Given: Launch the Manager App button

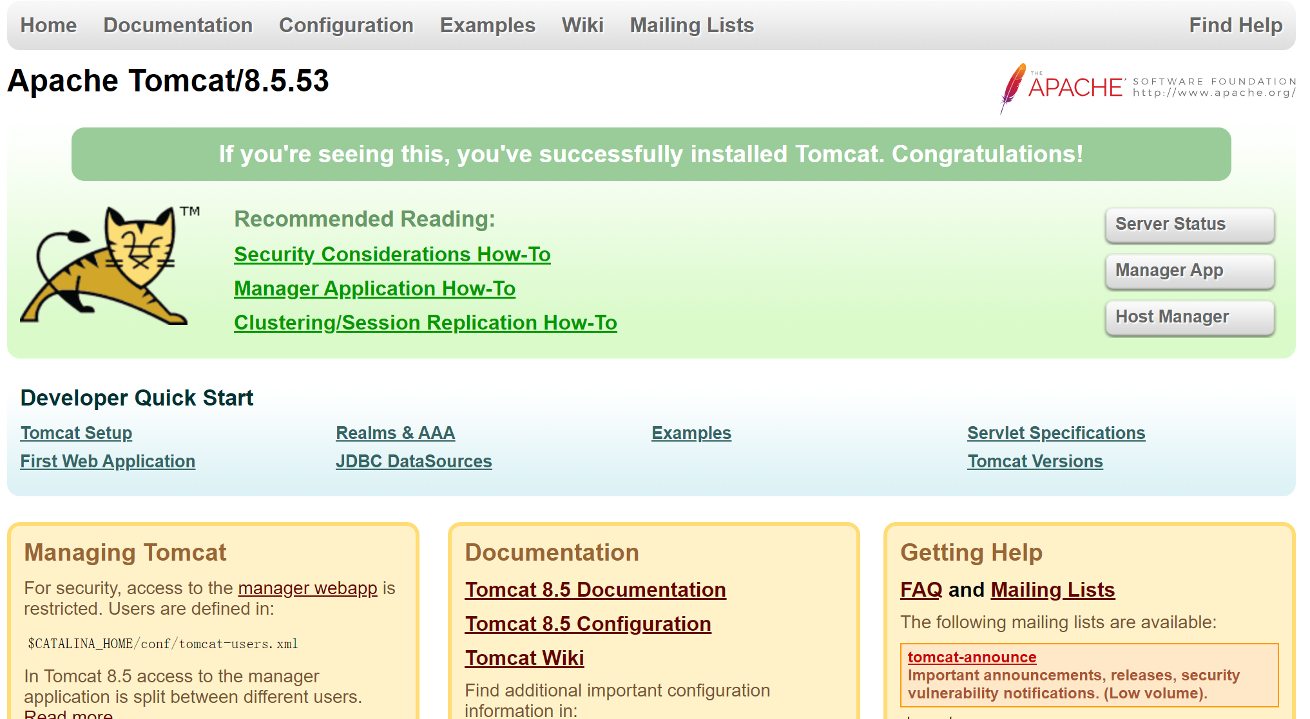Looking at the screenshot, I should (x=1189, y=270).
